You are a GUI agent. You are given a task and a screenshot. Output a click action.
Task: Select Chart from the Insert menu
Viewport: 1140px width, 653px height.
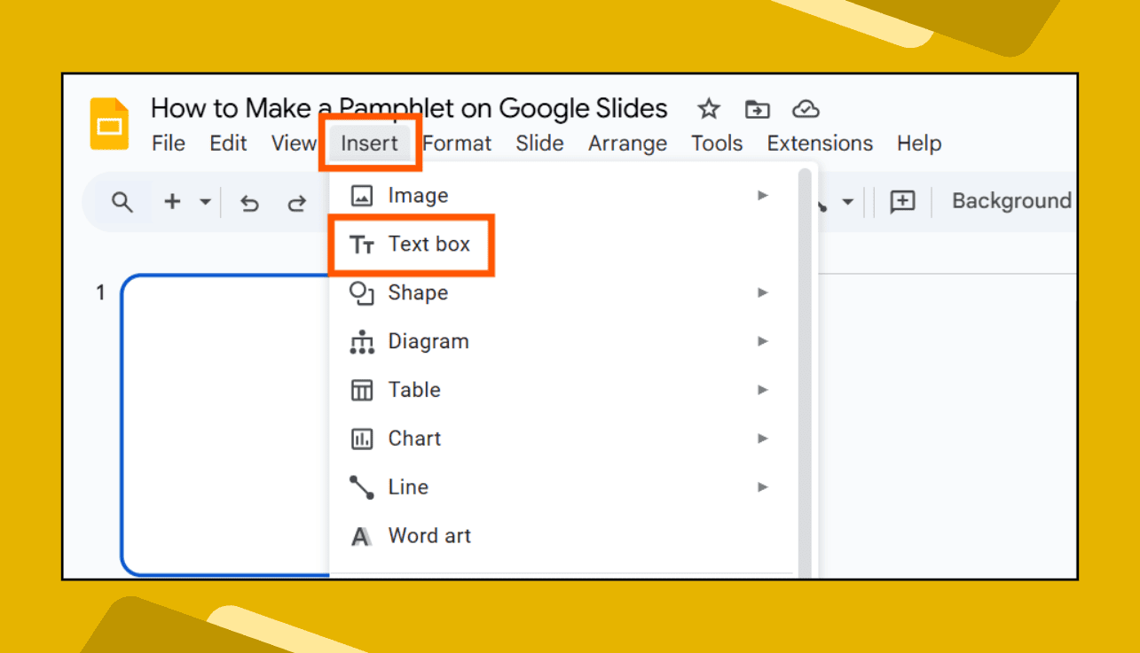(x=413, y=438)
